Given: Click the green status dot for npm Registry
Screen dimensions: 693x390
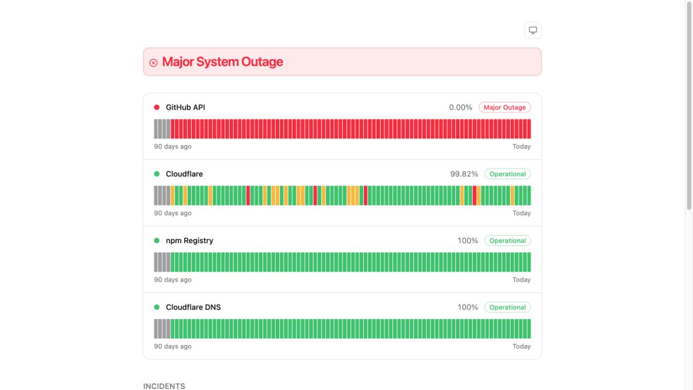Looking at the screenshot, I should 157,240.
